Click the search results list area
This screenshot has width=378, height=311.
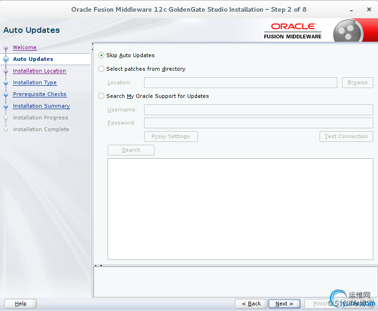[x=240, y=209]
